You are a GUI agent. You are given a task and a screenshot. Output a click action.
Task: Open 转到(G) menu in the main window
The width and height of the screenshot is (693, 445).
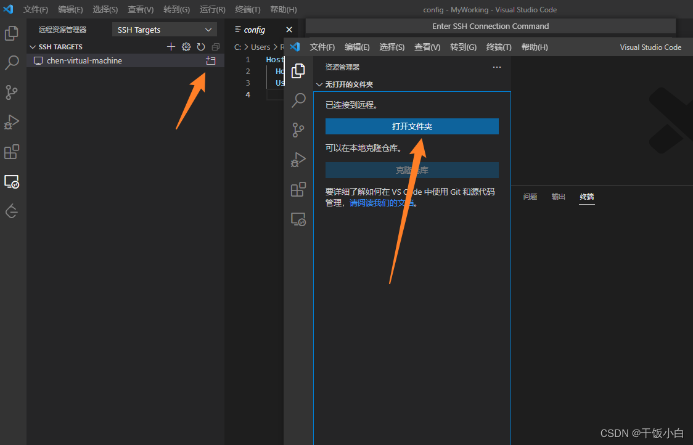point(176,9)
